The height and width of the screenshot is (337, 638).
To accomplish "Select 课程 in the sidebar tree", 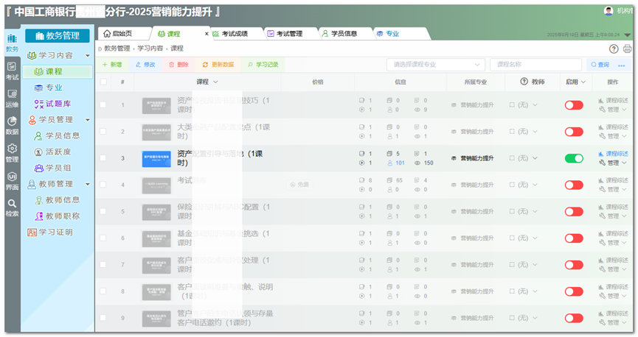I will (x=58, y=72).
